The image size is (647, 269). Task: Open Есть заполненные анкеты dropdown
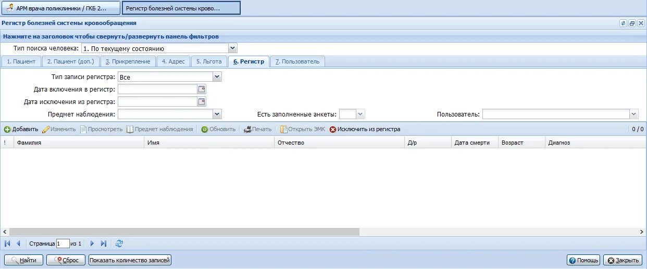click(x=360, y=114)
